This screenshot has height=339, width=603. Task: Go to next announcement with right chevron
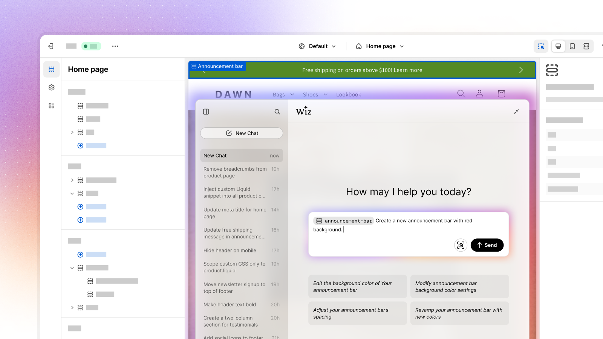521,70
